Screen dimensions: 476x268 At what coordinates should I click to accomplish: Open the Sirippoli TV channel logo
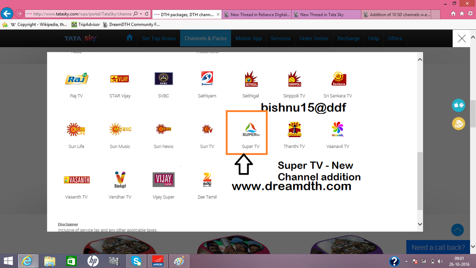pos(295,79)
